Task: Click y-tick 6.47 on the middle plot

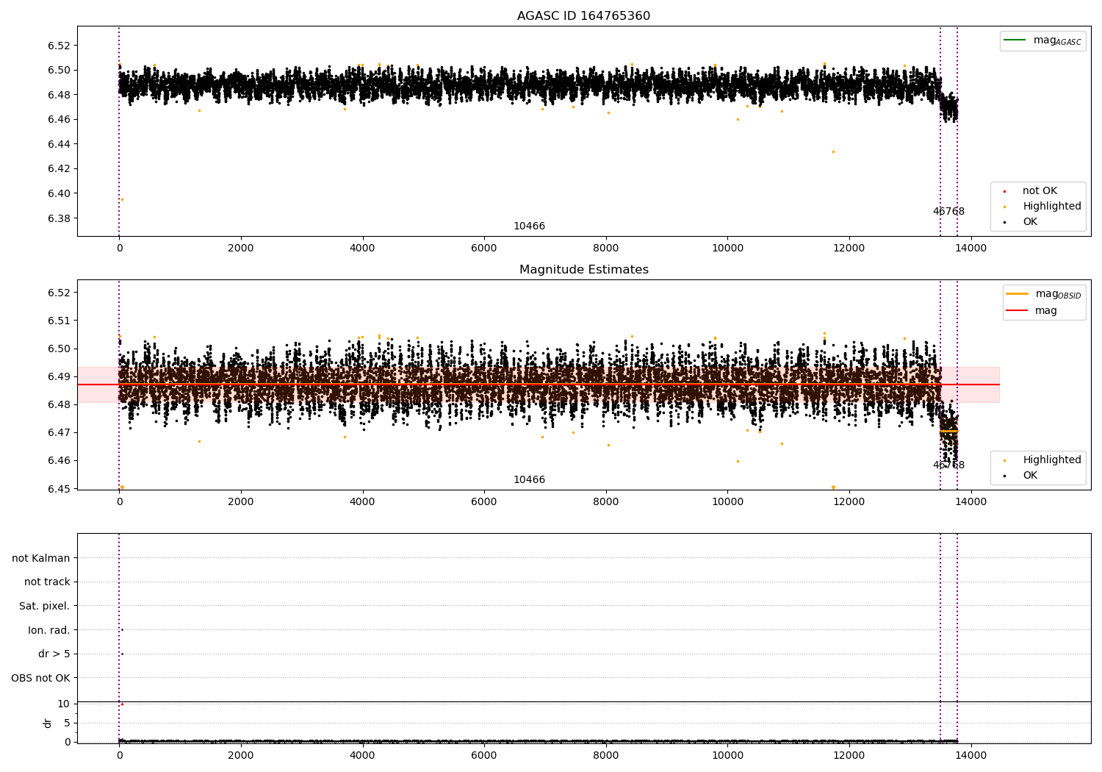Action: (x=58, y=432)
